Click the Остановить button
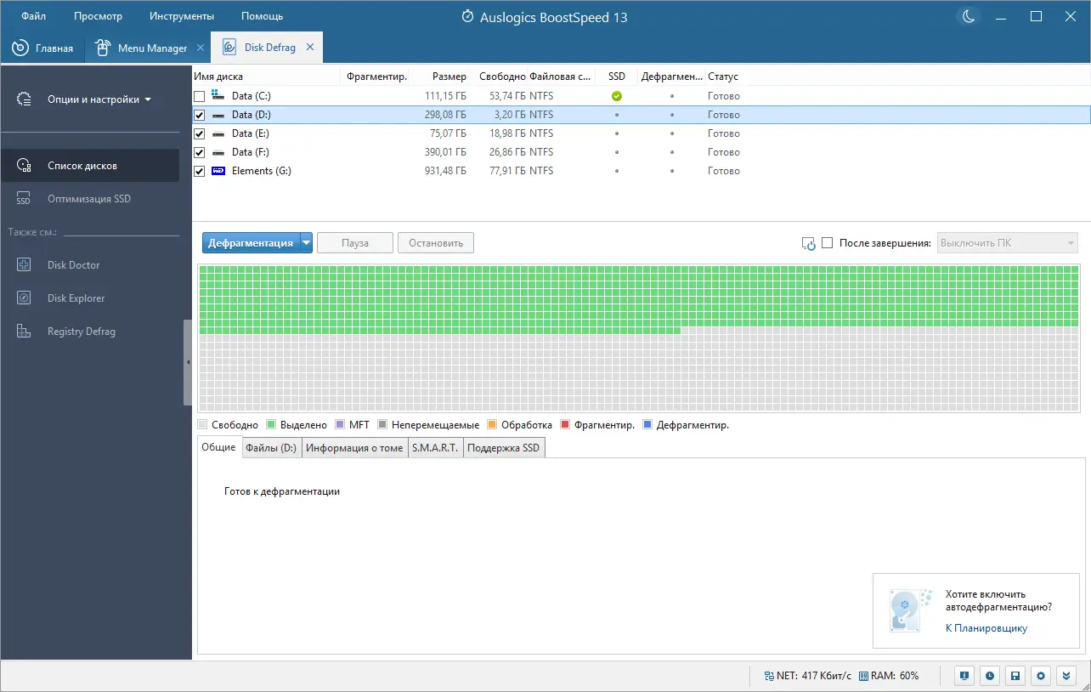The image size is (1091, 692). pos(436,243)
